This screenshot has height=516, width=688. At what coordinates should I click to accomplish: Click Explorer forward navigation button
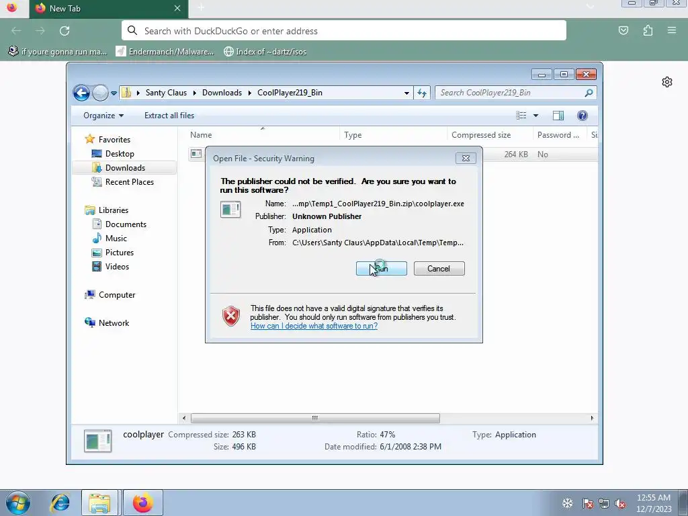click(101, 93)
